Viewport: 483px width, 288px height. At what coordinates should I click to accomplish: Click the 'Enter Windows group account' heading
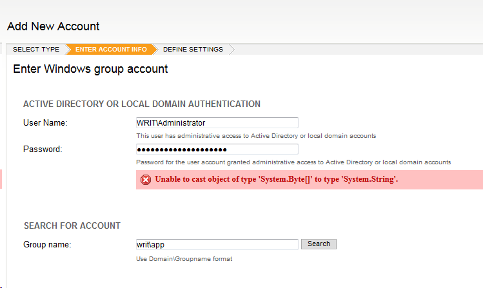tap(90, 69)
